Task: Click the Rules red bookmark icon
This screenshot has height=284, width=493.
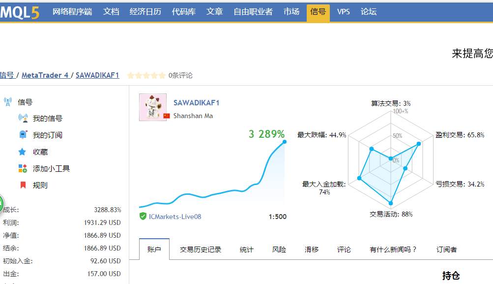Action: [x=23, y=185]
